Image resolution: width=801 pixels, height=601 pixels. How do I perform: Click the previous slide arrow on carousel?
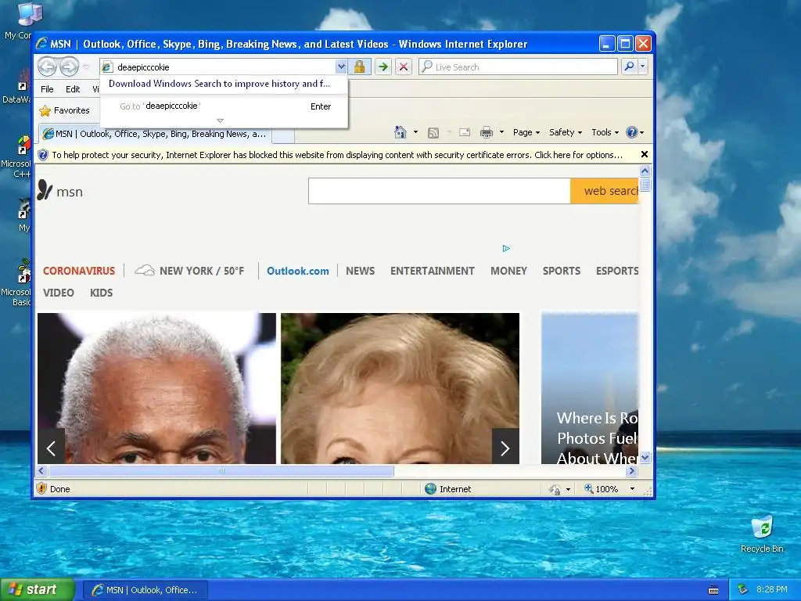[51, 448]
